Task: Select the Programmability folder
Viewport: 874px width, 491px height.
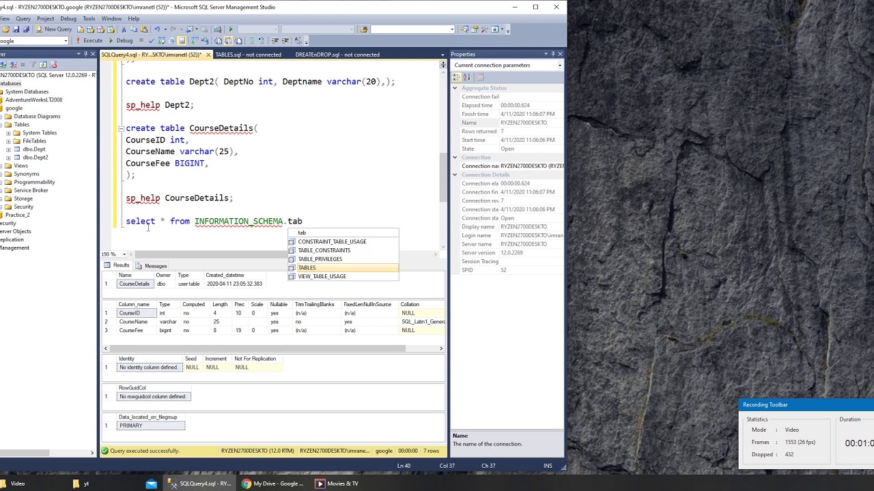Action: [x=34, y=182]
